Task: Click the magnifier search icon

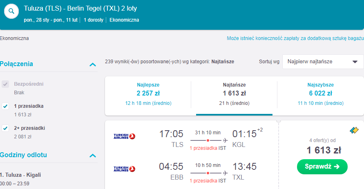Action: (11, 11)
